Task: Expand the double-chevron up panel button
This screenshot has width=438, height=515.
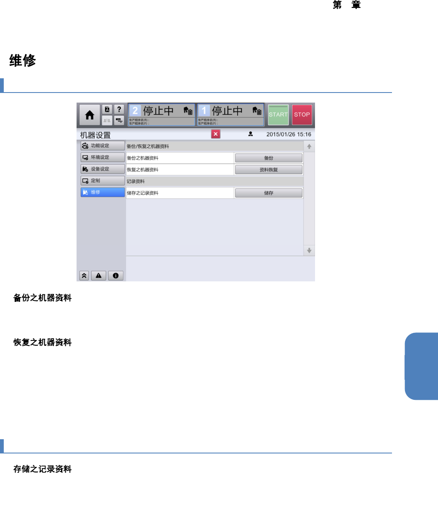Action: (x=84, y=276)
